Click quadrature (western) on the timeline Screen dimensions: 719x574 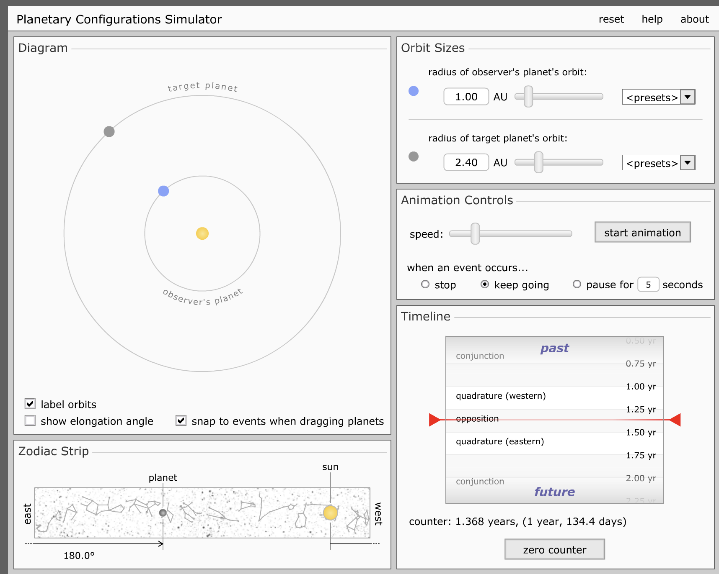coord(501,396)
